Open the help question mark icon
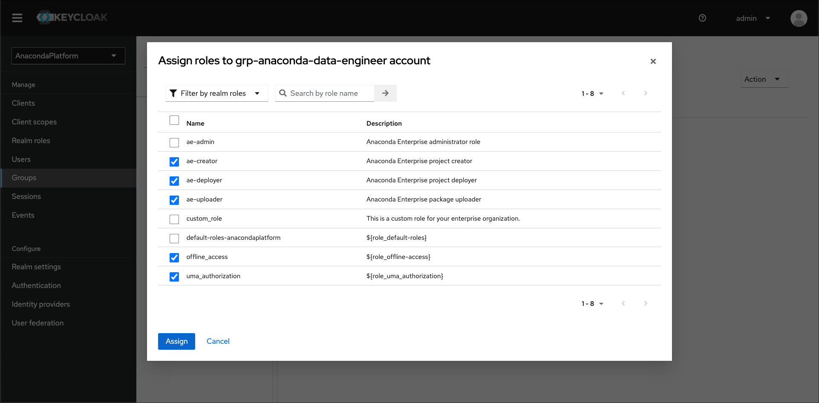This screenshot has width=819, height=403. pos(702,18)
